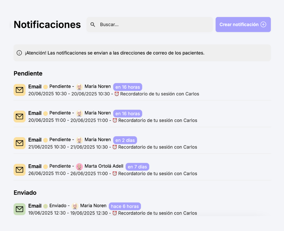This screenshot has height=231, width=284.
Task: Click the 'en 7 días' badge
Action: pyautogui.click(x=137, y=167)
